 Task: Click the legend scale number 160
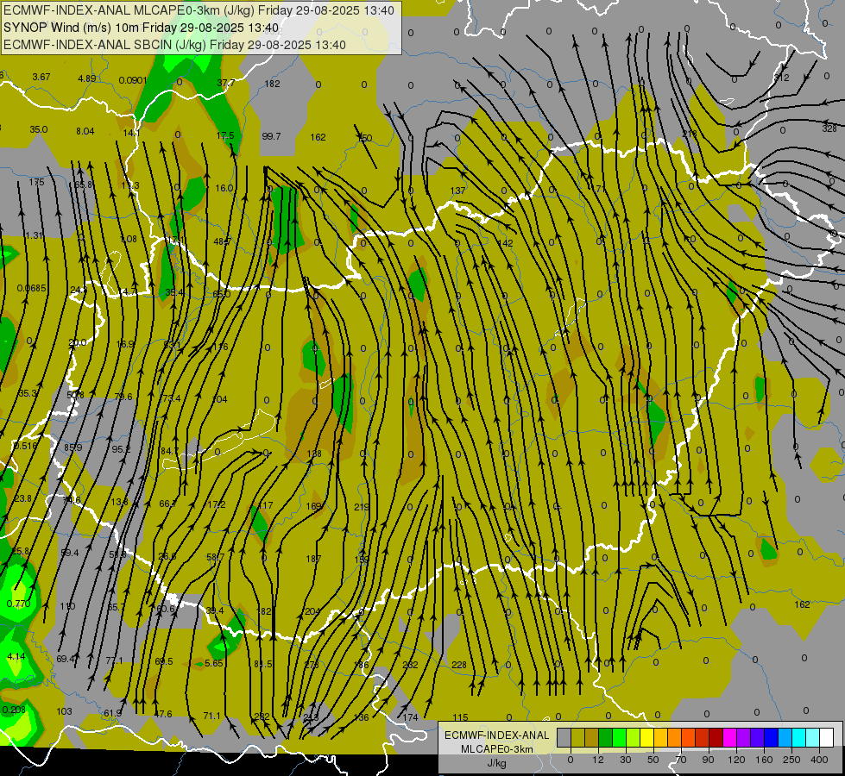[764, 760]
